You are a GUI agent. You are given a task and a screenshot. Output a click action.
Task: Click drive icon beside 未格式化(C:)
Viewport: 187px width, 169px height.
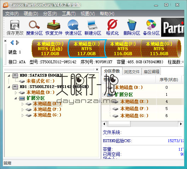point(22,81)
